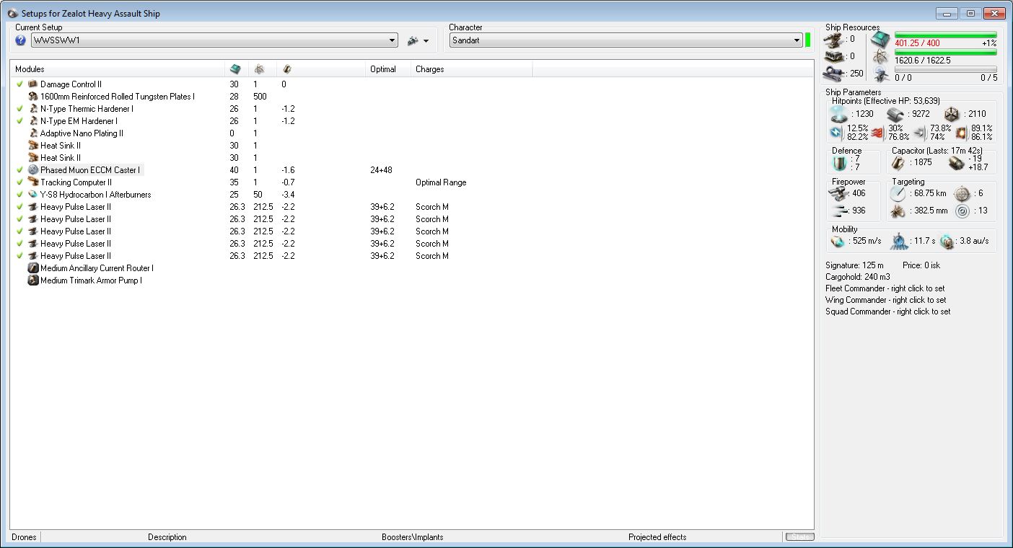Click the max locked targets icon showing 6
The width and height of the screenshot is (1013, 548).
(x=961, y=193)
